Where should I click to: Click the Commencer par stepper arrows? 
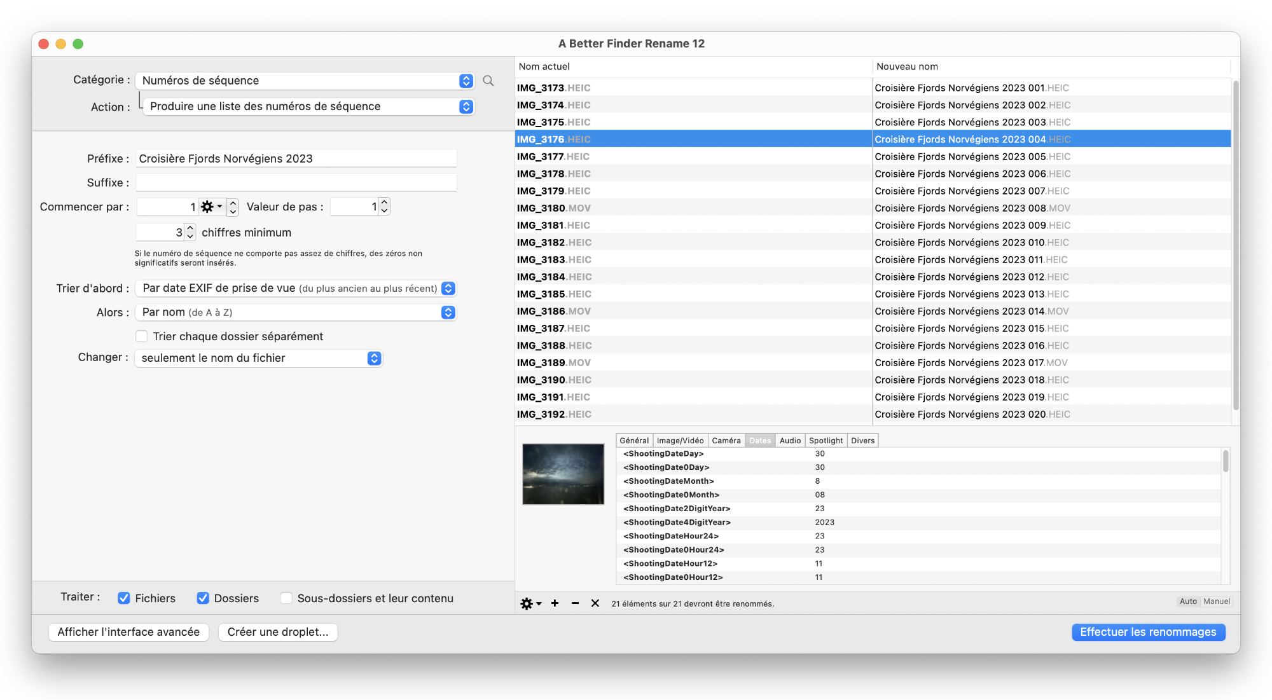233,207
